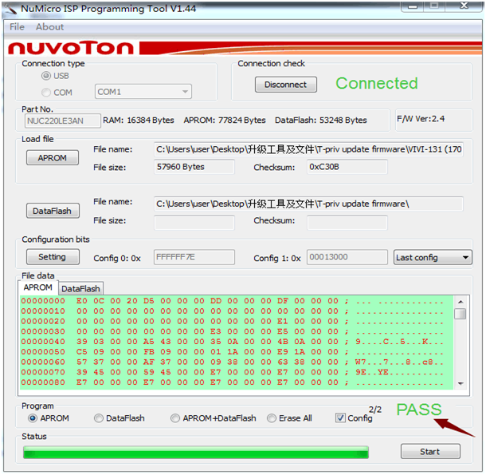The height and width of the screenshot is (475, 486).
Task: Click the NuMicro ISP app icon in title bar
Action: point(10,9)
